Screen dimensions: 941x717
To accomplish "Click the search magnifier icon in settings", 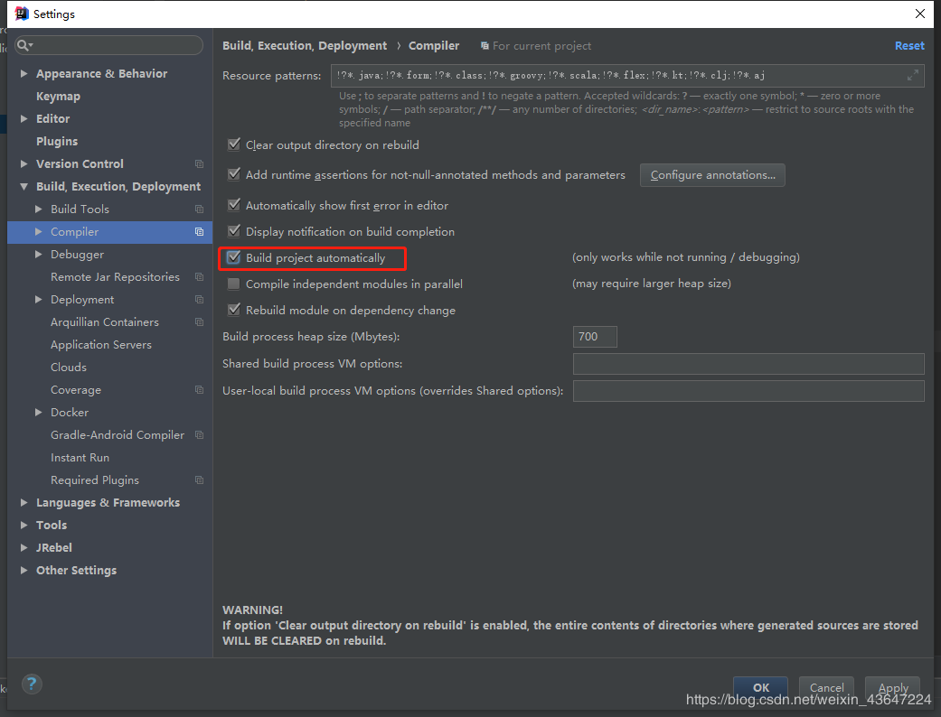I will tap(24, 45).
